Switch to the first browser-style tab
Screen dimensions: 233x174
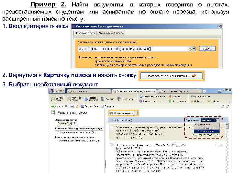pyautogui.click(x=89, y=92)
